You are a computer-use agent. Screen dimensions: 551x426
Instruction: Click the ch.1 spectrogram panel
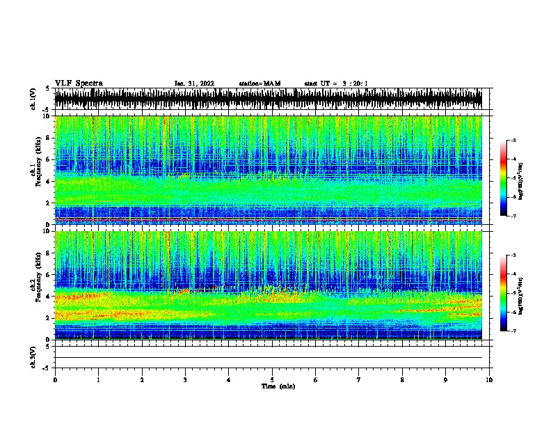coord(269,170)
